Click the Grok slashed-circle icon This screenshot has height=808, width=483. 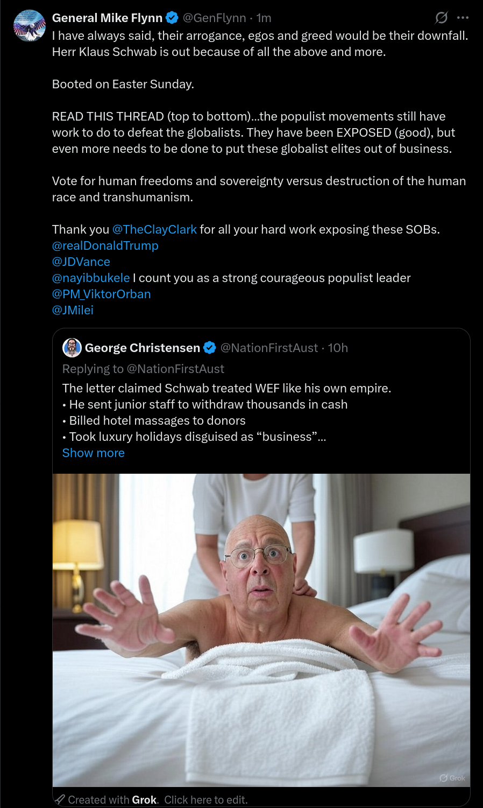point(441,18)
